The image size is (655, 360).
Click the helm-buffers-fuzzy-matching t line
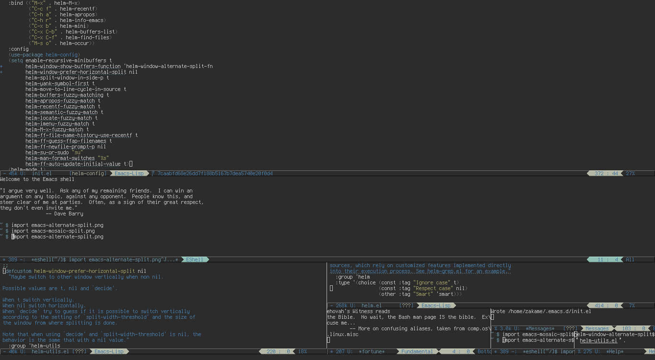(67, 95)
